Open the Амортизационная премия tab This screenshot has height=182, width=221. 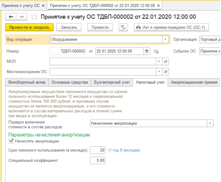(194, 82)
